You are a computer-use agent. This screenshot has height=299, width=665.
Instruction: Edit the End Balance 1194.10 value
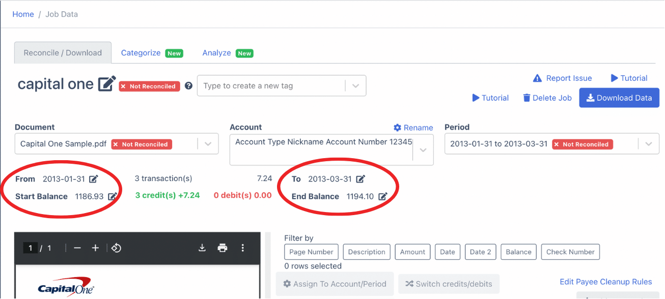pos(383,196)
